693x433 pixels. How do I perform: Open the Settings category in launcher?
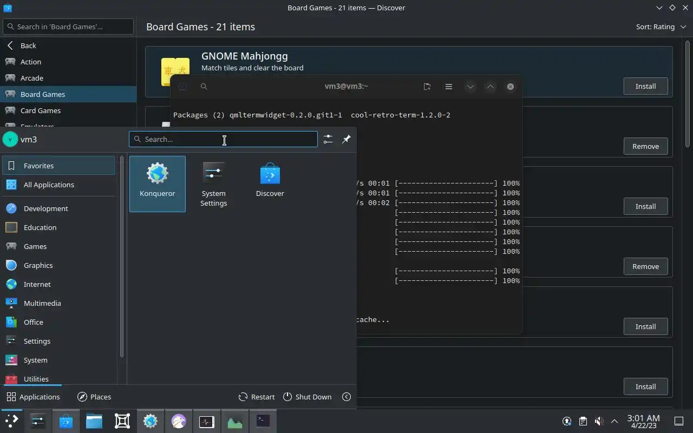pyautogui.click(x=58, y=341)
